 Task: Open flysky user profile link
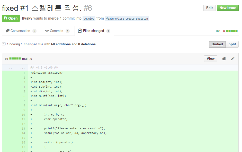pyautogui.click(x=27, y=18)
